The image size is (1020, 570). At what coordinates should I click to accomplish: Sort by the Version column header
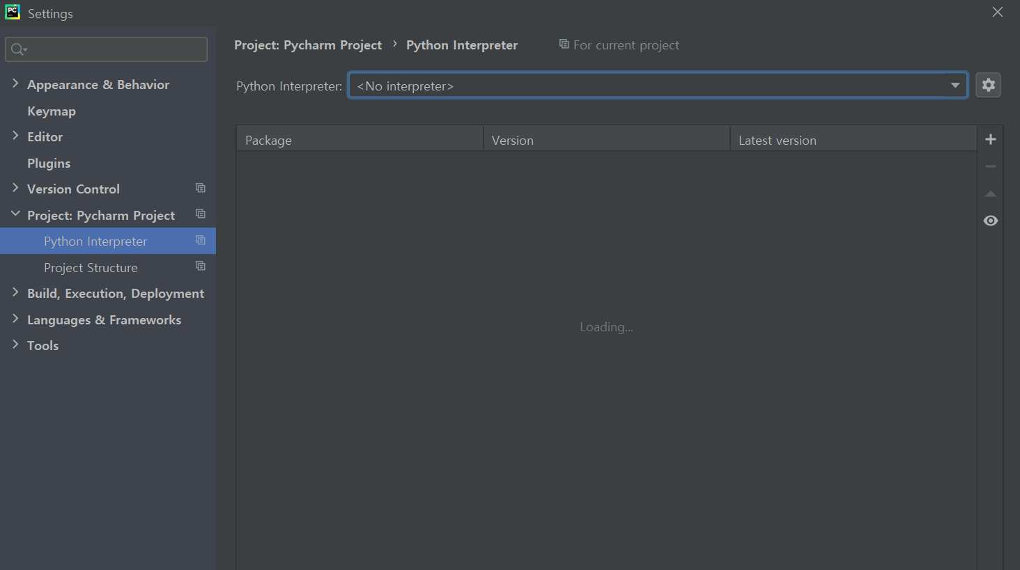606,139
